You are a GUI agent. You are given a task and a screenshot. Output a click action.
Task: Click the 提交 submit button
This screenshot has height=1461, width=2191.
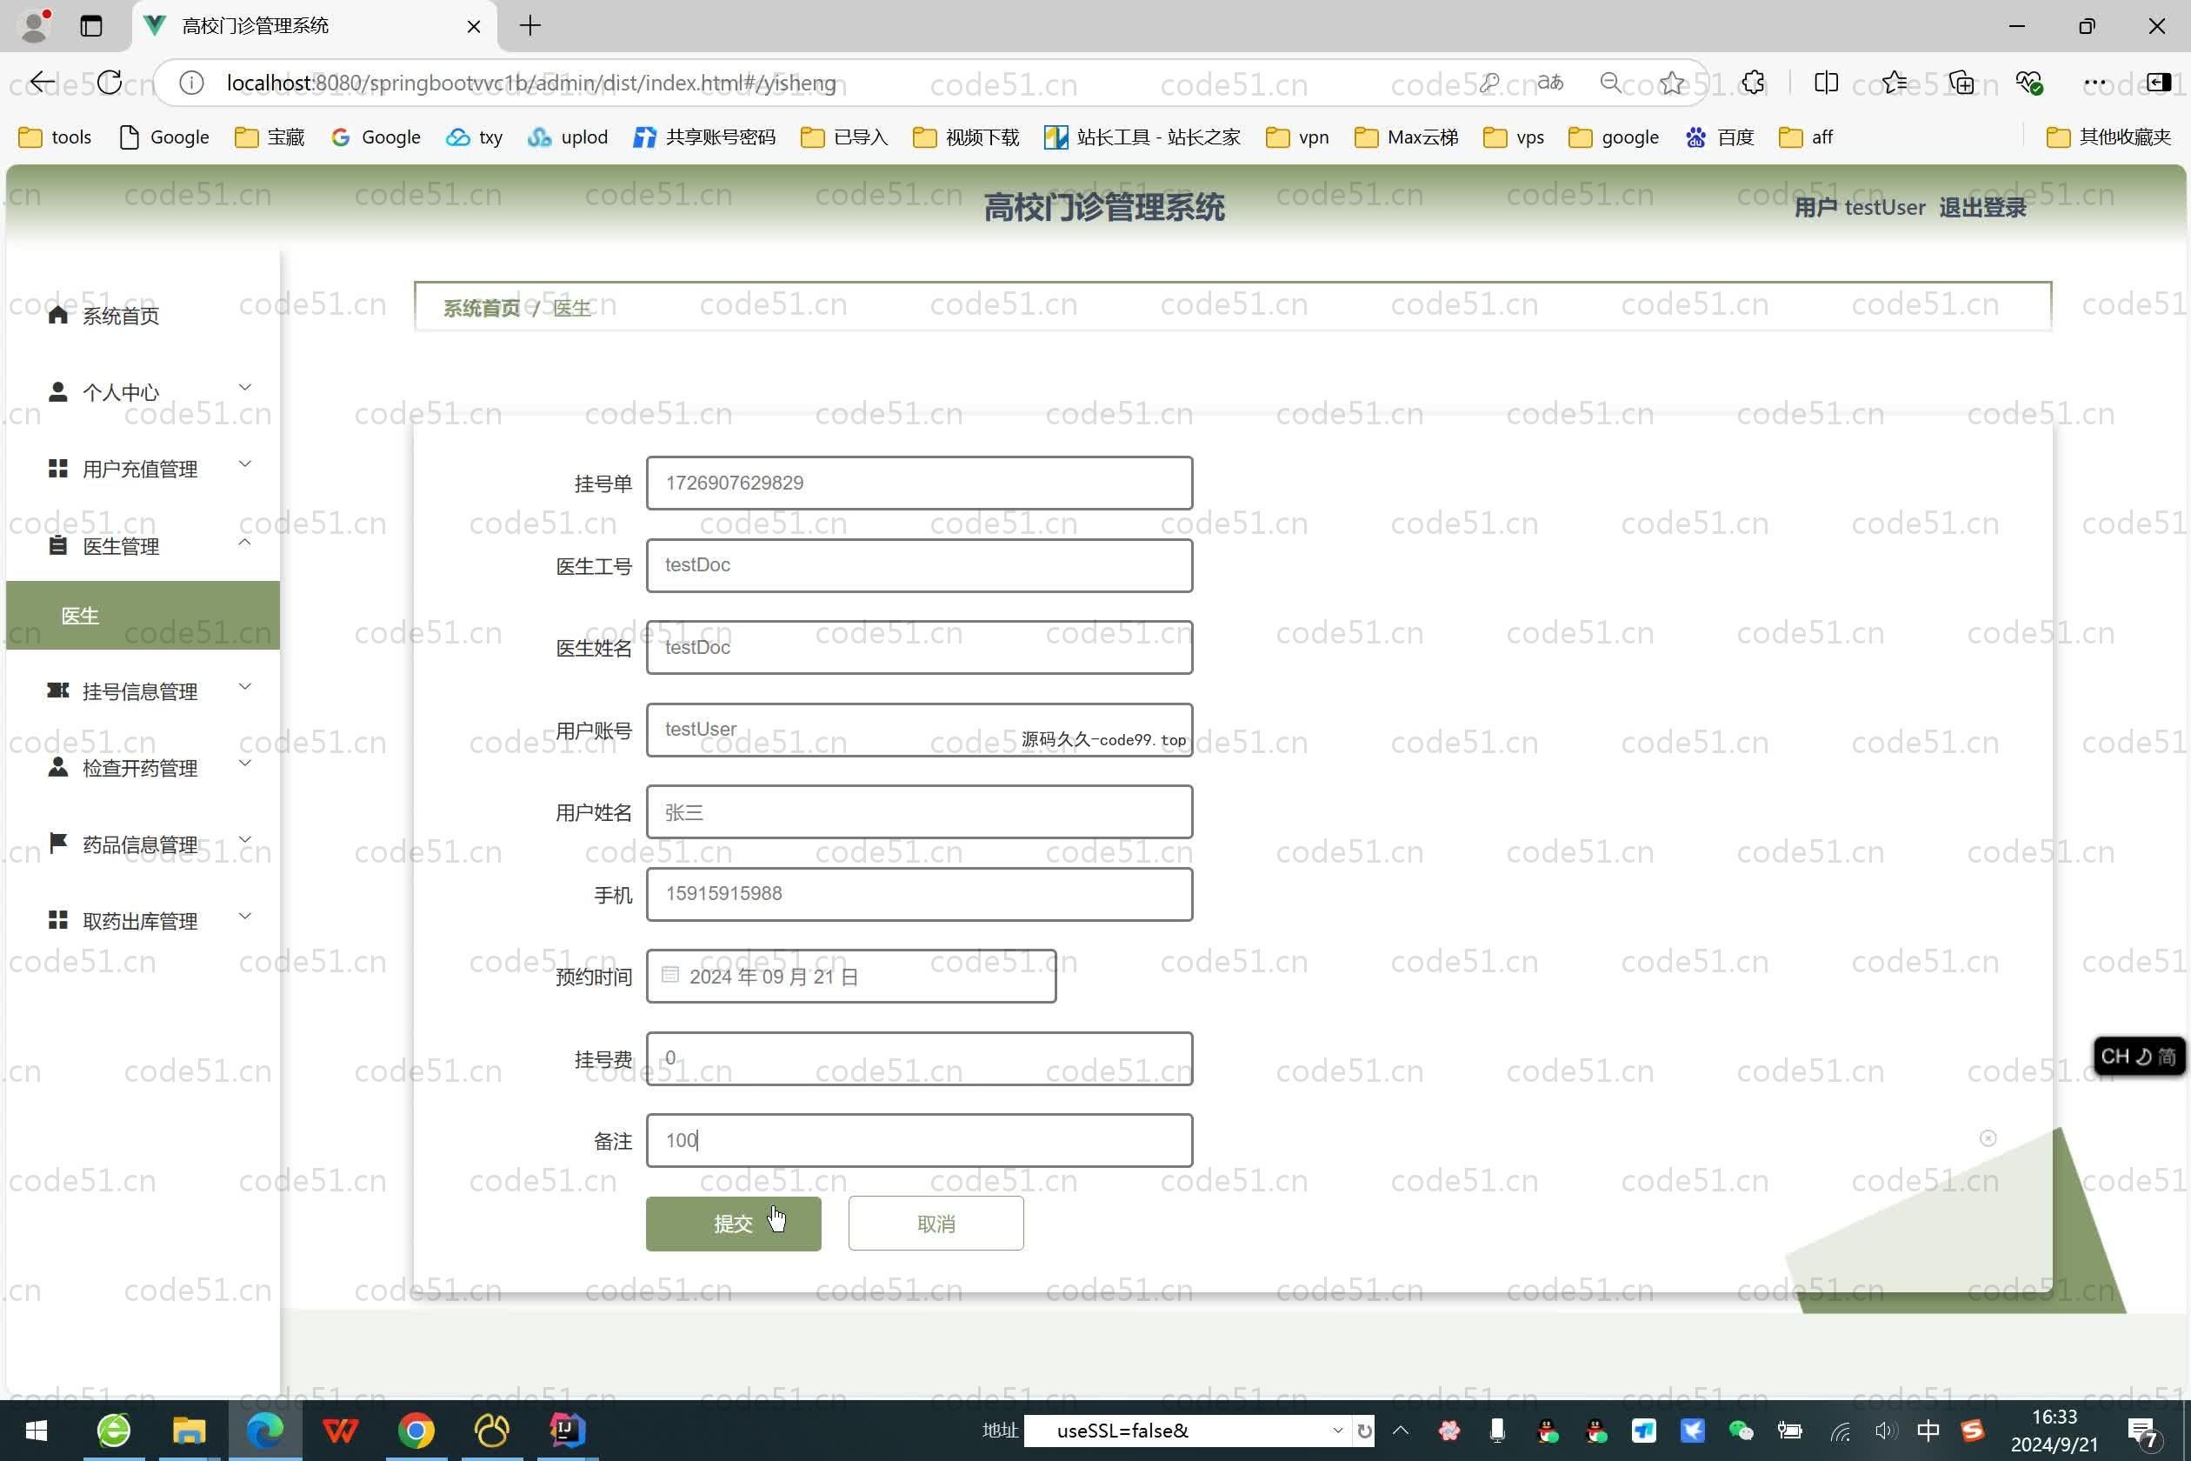pos(733,1223)
